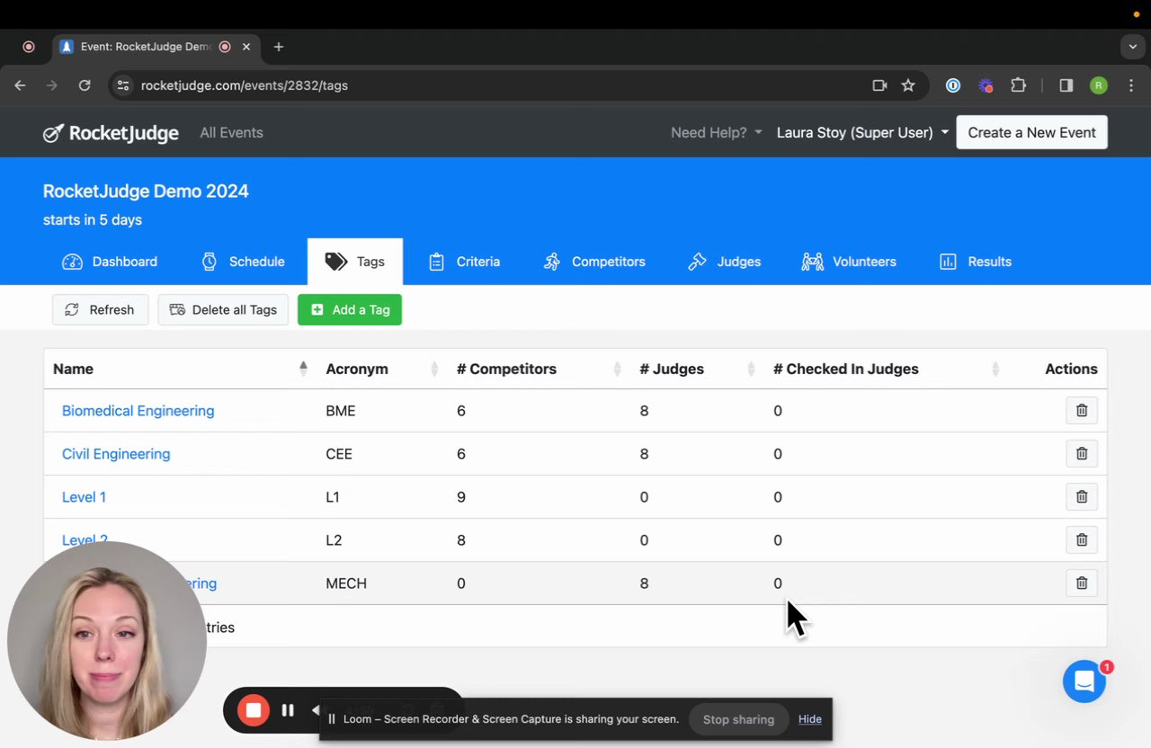Open the Biomedical Engineering tag link

(x=138, y=411)
